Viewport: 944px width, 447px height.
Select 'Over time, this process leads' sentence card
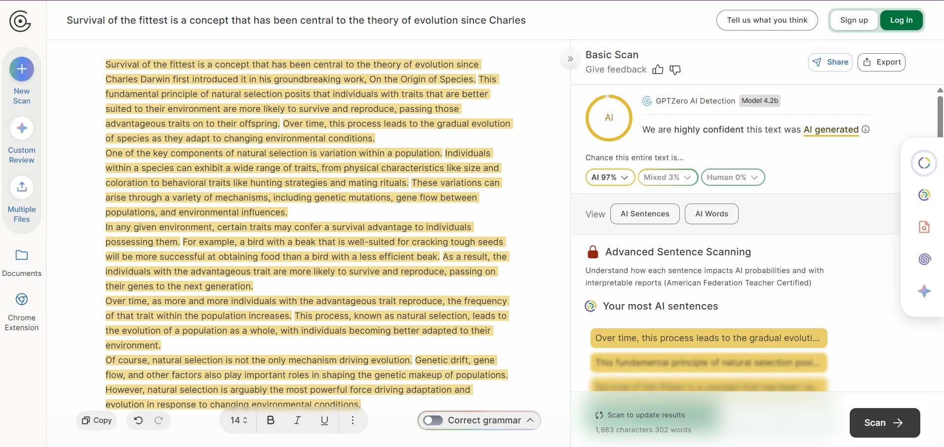click(x=708, y=338)
